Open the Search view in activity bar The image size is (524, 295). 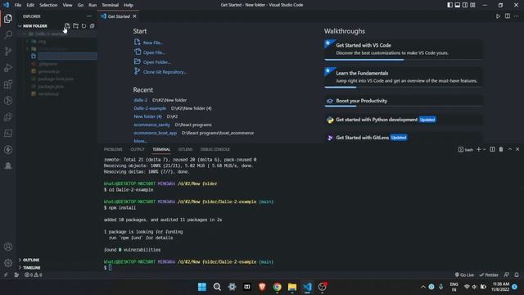tap(8, 34)
